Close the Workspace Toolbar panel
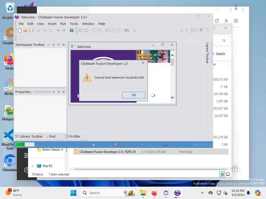Image resolution: width=266 pixels, height=199 pixels. pyautogui.click(x=63, y=45)
